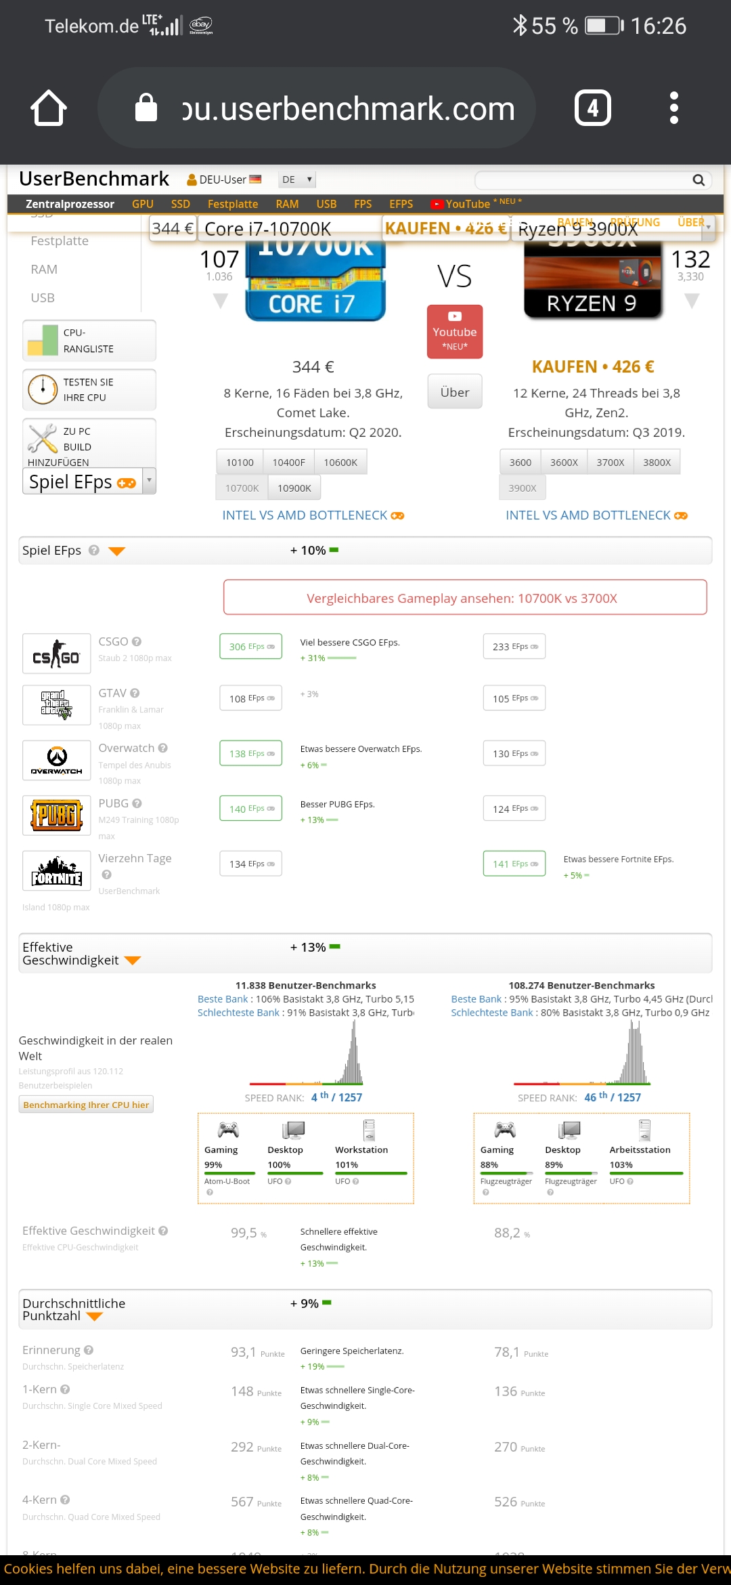Screen dimensions: 731x1585
Task: Click Benchmarking Ihrer CPU hier button
Action: pyautogui.click(x=86, y=1104)
